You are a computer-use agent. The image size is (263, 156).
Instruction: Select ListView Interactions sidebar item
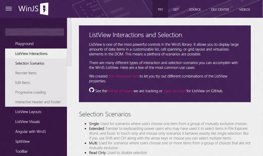coord(36,54)
